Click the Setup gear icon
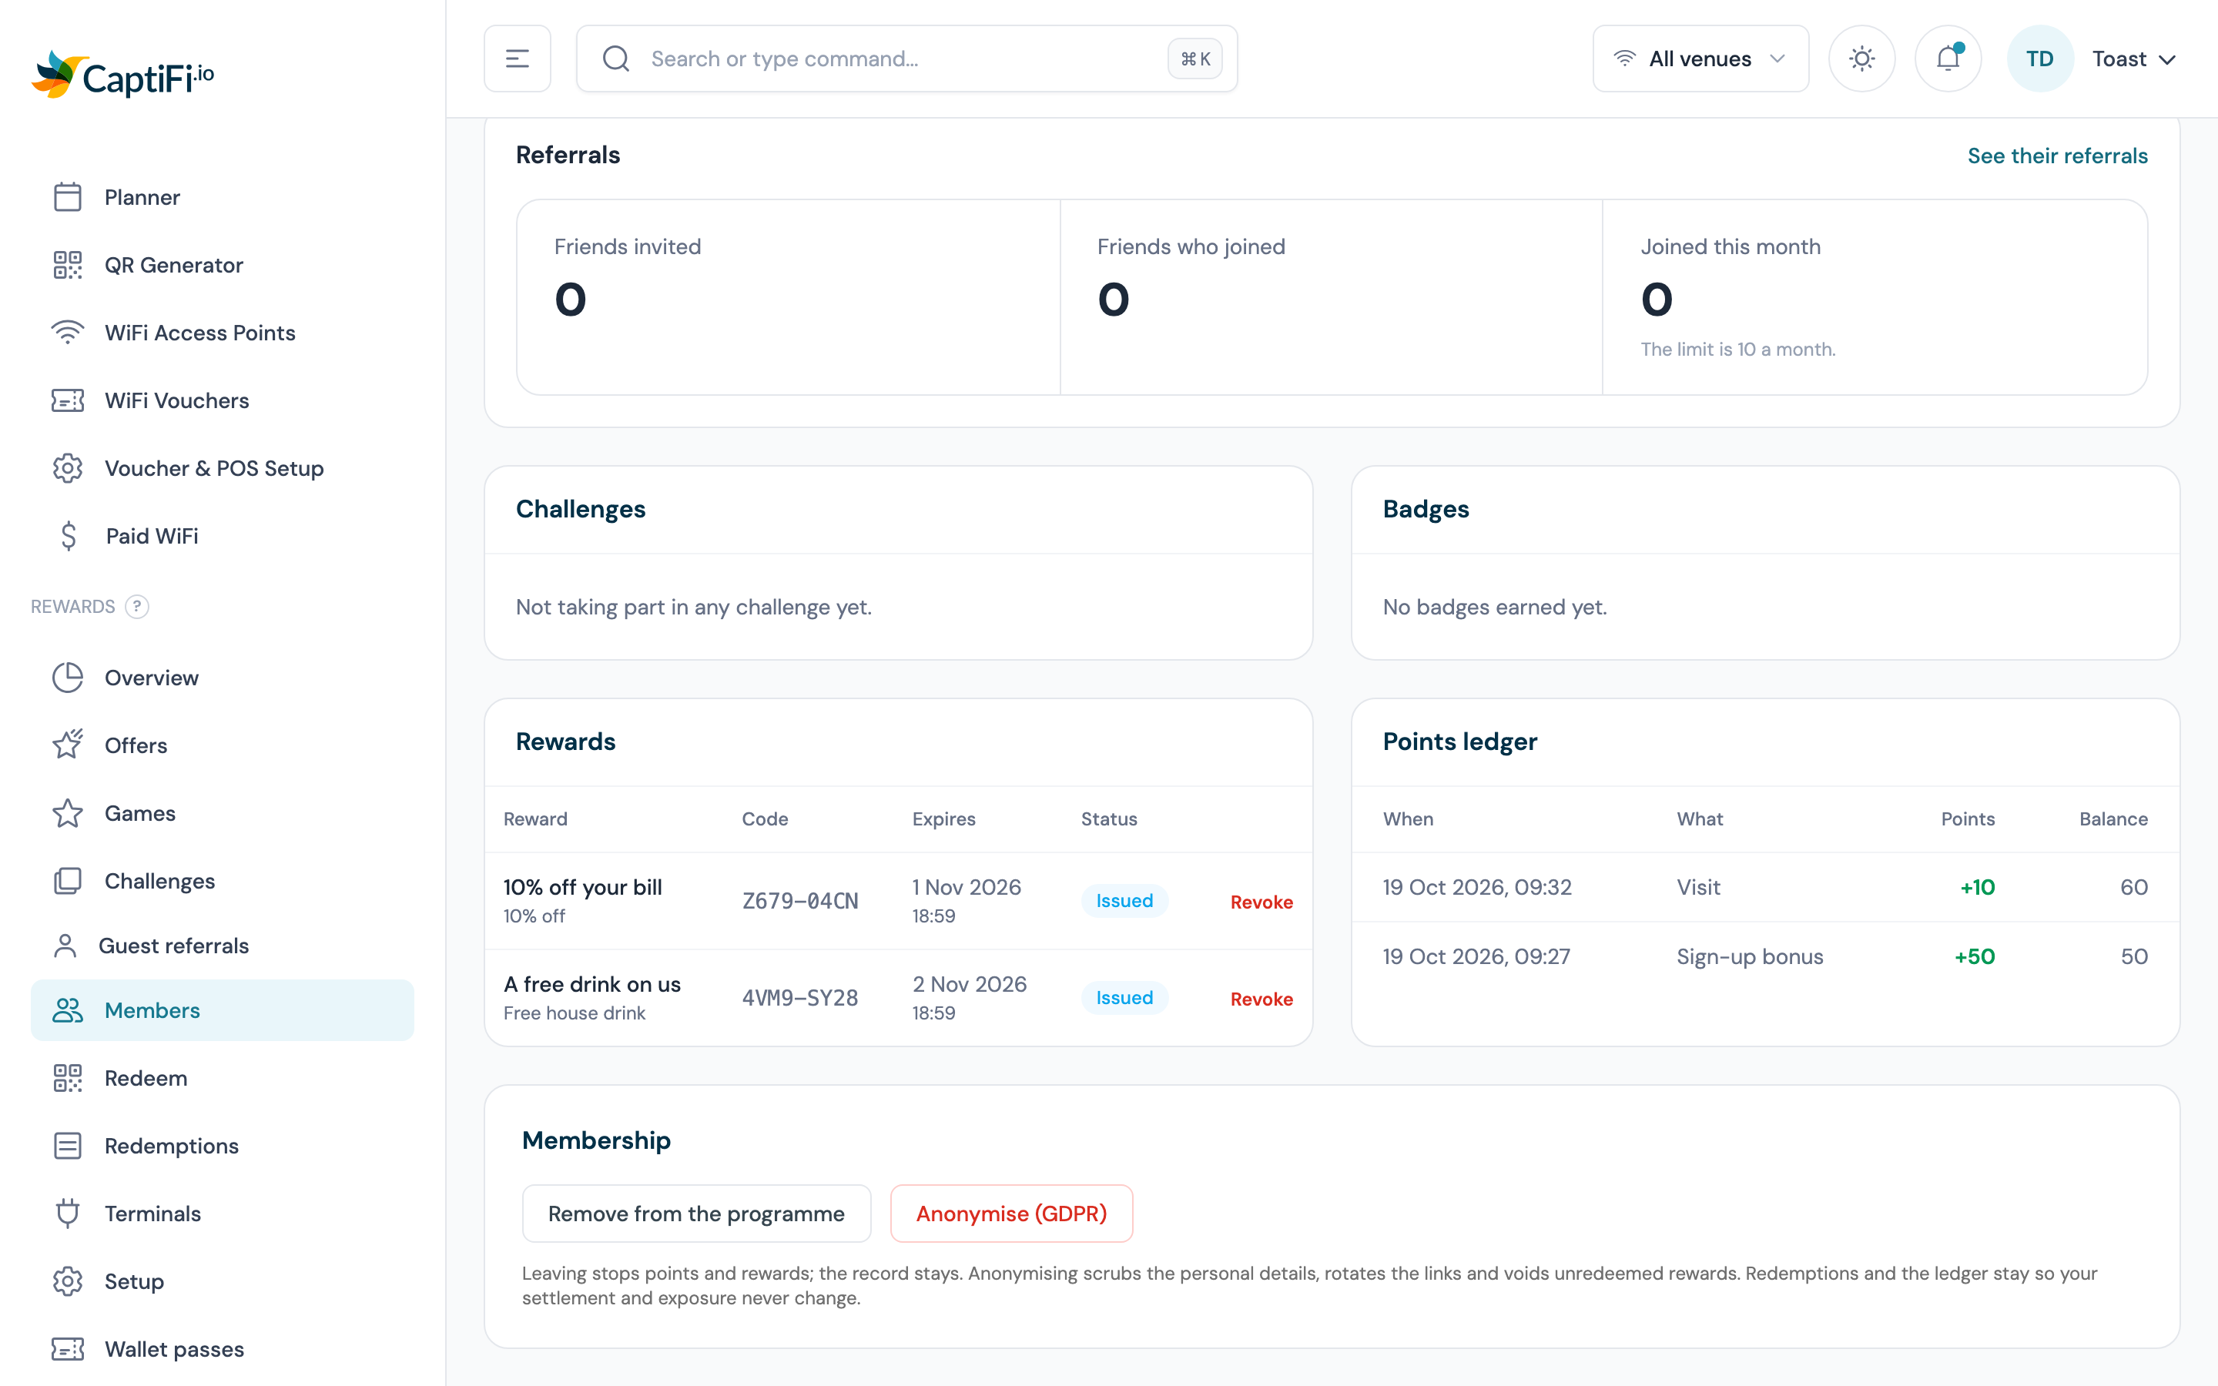The image size is (2218, 1386). coord(68,1281)
